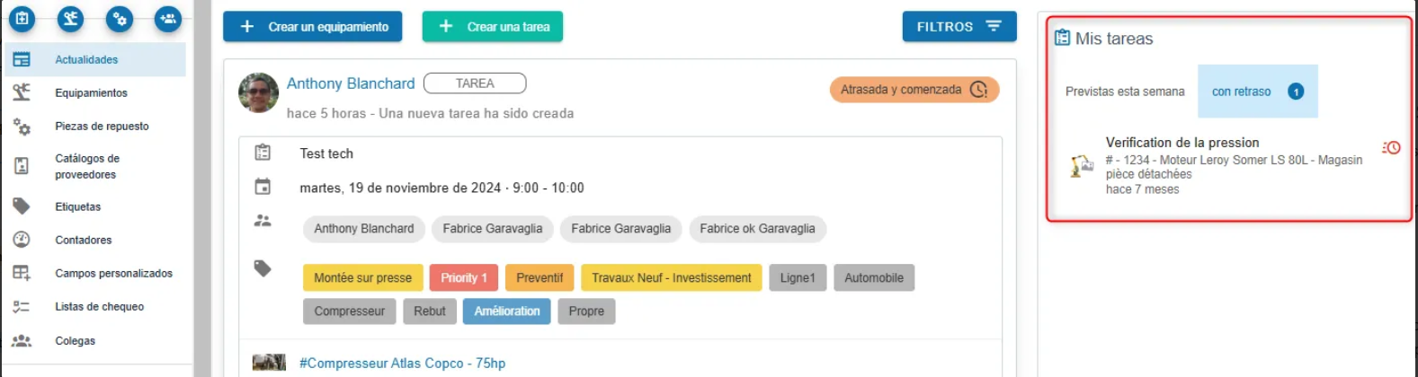The width and height of the screenshot is (1418, 377).
Task: Select Etiquetas in the sidebar
Action: 77,207
